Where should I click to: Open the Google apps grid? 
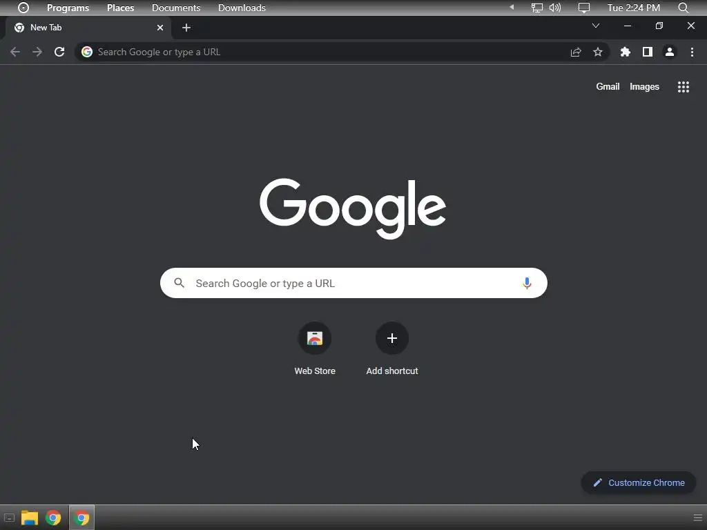click(x=684, y=87)
